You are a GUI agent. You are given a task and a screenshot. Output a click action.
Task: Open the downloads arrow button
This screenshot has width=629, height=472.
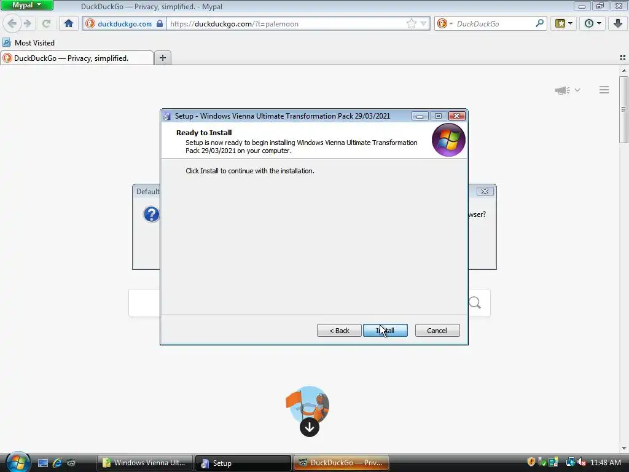(x=617, y=24)
